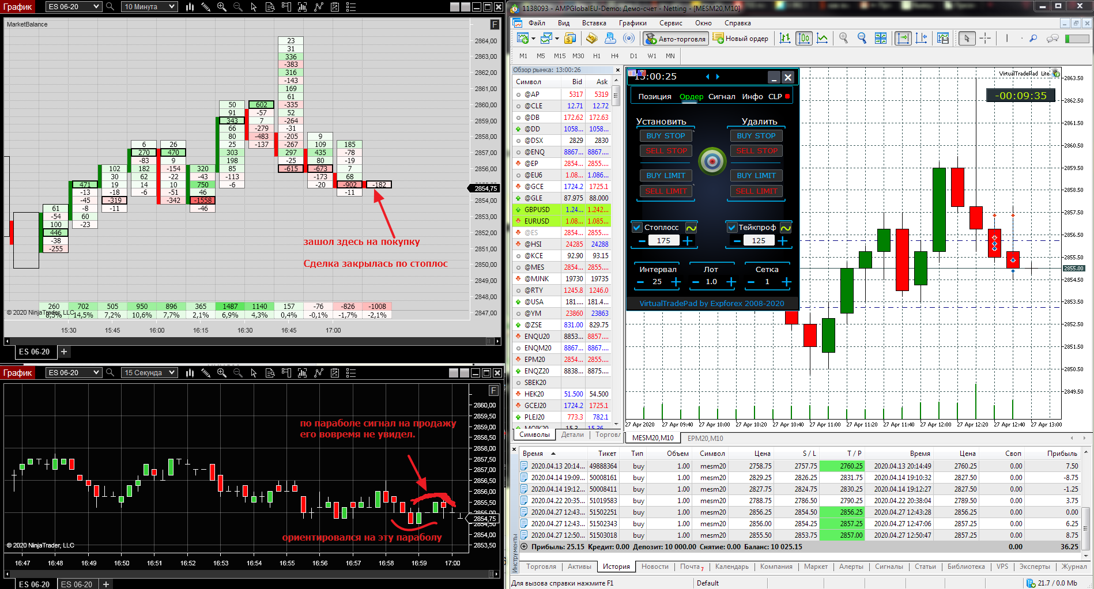Open the 15 Секунда interval dropdown
Viewport: 1094px width, 589px height.
coord(149,373)
